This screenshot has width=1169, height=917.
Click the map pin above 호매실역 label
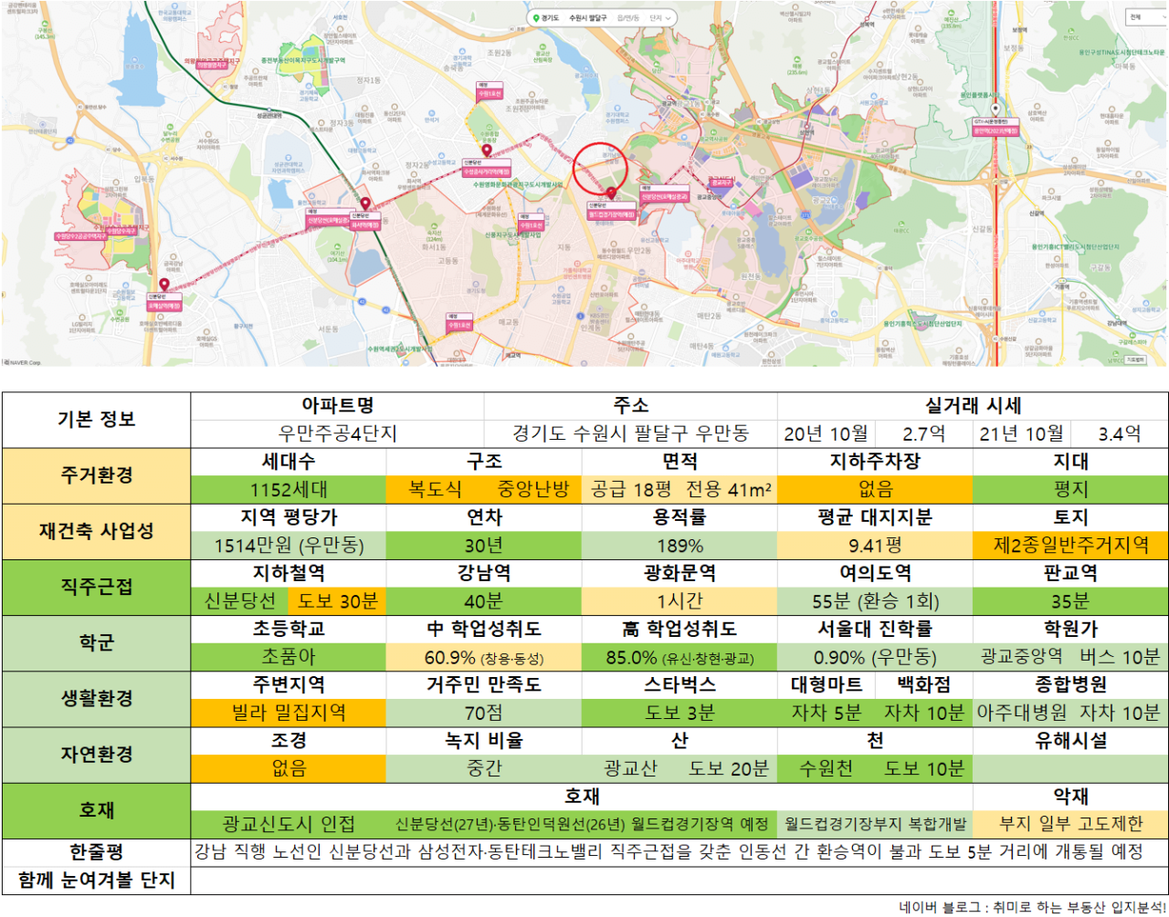(164, 285)
